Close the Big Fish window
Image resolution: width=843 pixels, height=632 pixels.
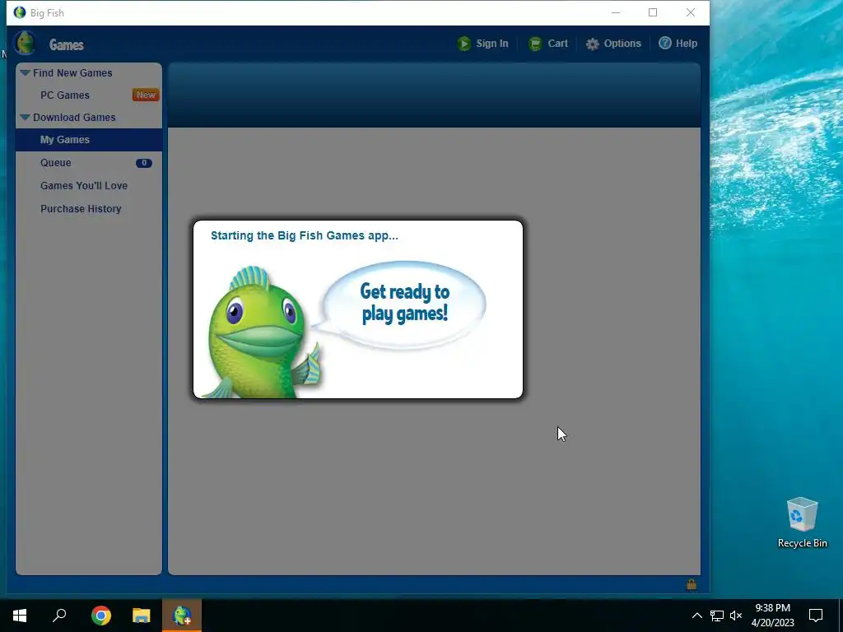click(691, 12)
